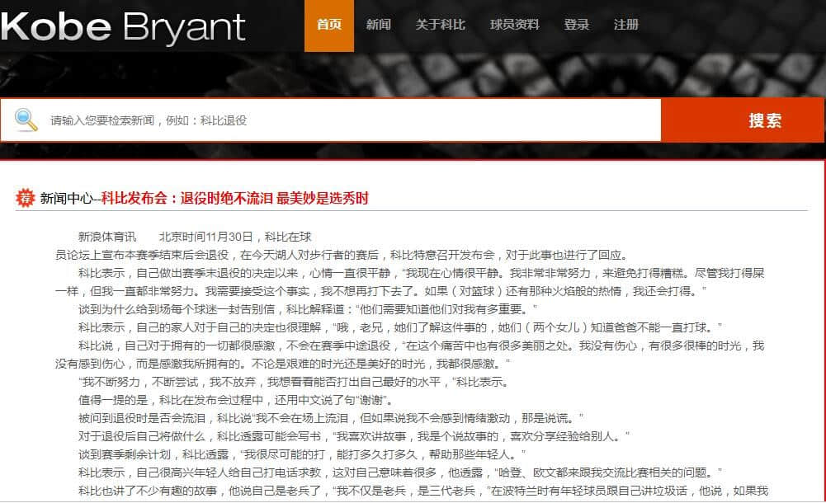
Task: Click the Kobe Bryant site logo
Action: click(x=124, y=26)
